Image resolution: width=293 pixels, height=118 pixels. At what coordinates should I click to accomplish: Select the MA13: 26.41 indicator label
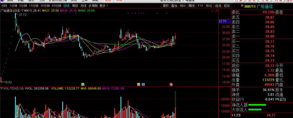pyautogui.click(x=32, y=11)
